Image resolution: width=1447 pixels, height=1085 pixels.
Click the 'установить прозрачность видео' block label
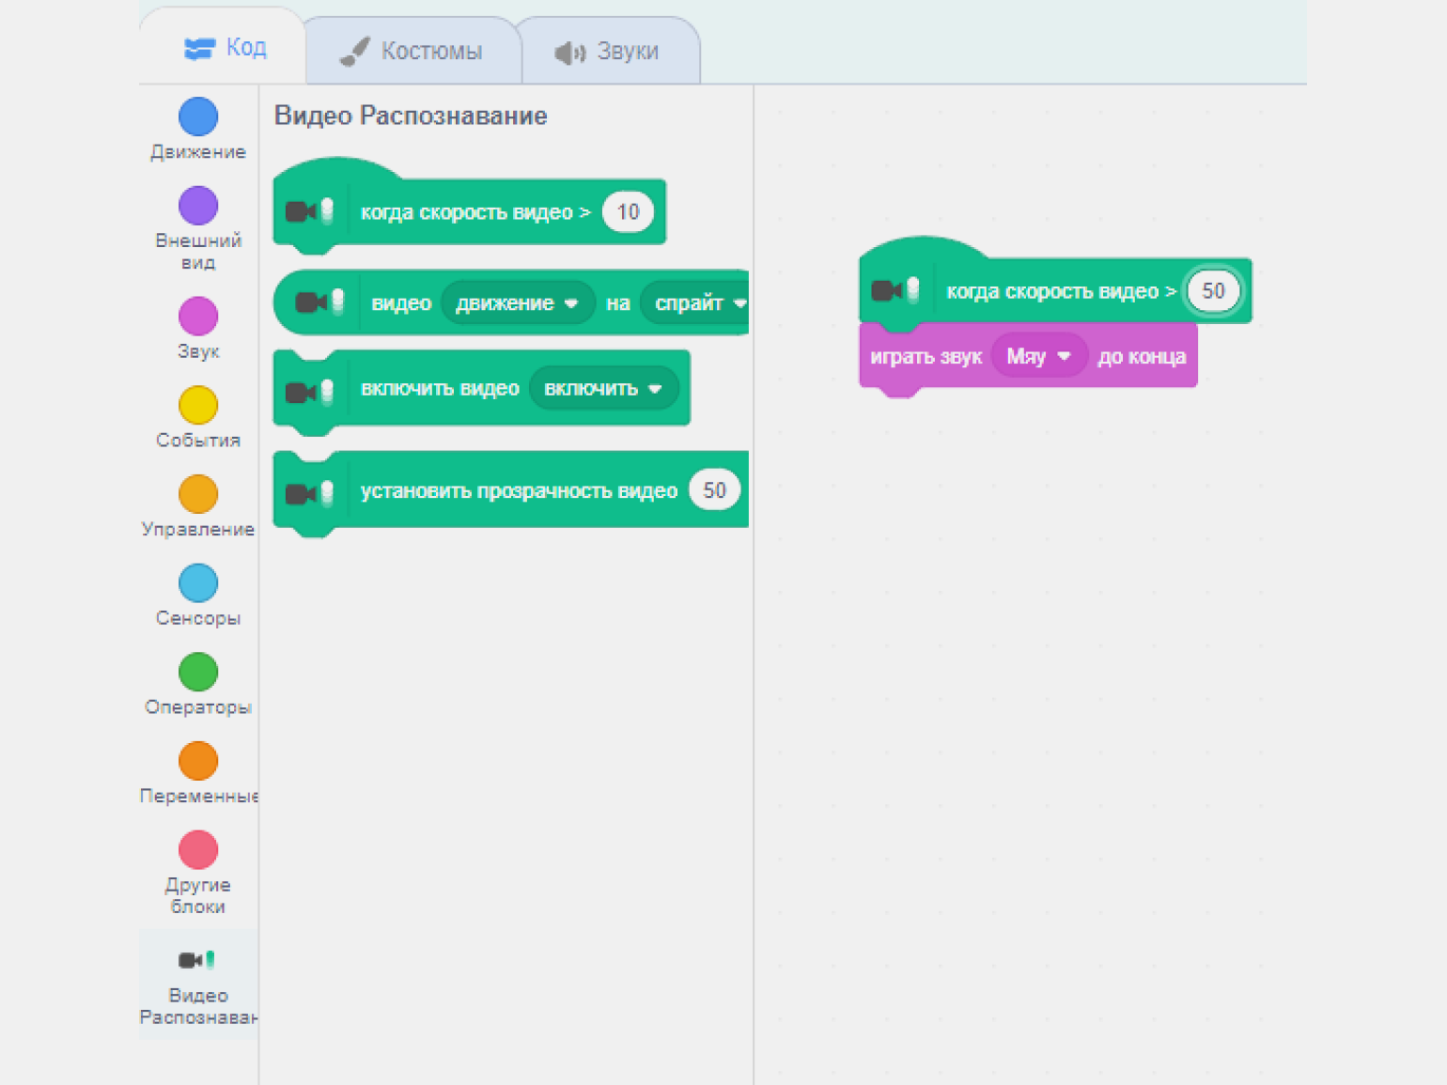[x=519, y=491]
